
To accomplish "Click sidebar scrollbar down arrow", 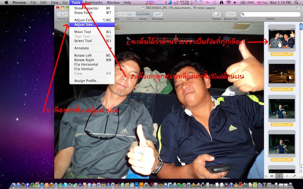I will 301,171.
